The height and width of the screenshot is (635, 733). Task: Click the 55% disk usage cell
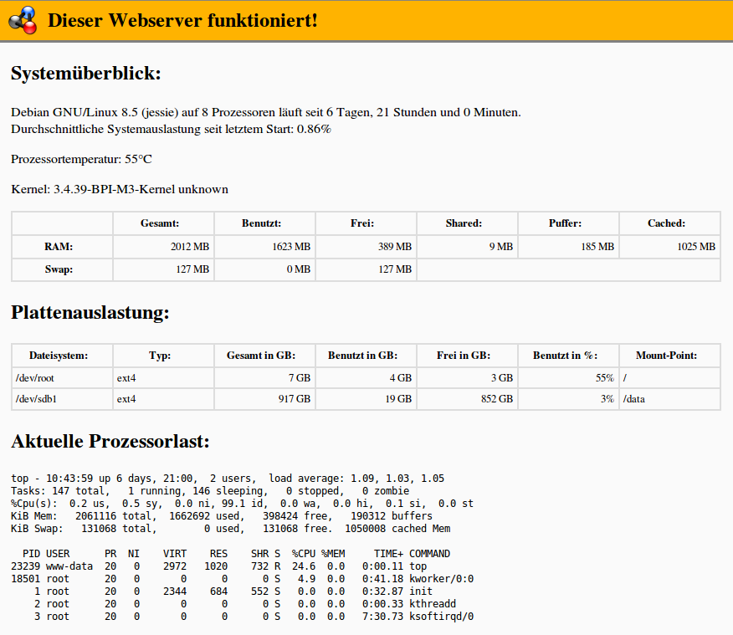[604, 377]
